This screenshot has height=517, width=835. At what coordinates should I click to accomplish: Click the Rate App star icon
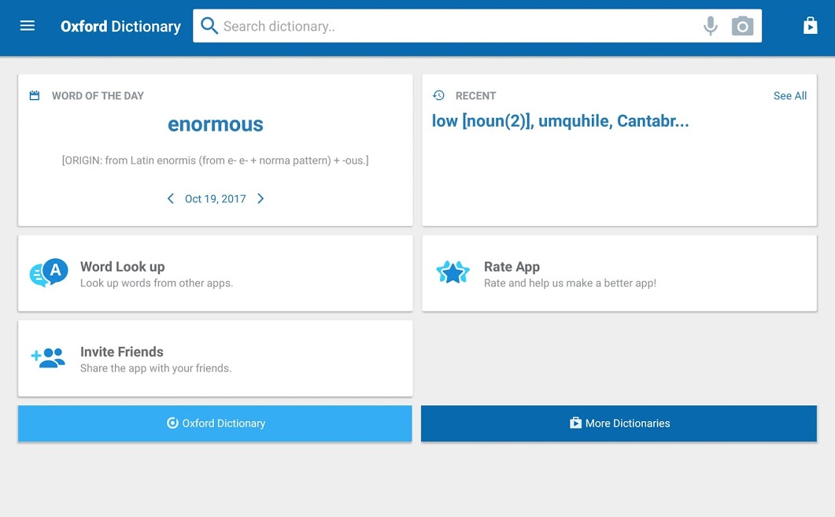coord(453,273)
